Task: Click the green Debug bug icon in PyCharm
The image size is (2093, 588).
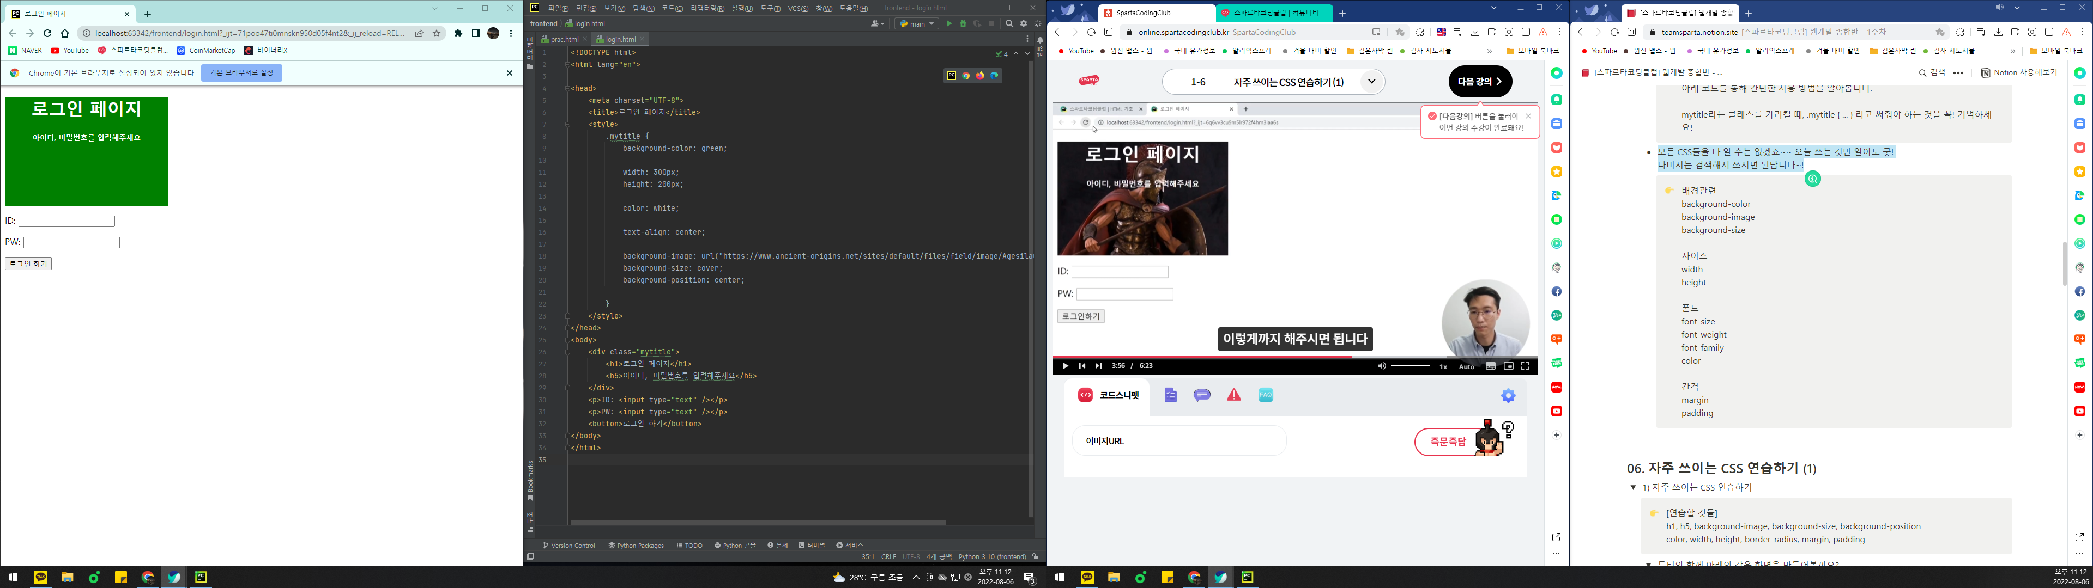Action: coord(963,23)
